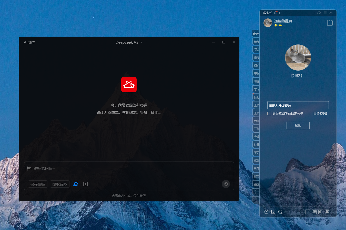Collapse the 敬业签 panel with the chevron
Viewport: 346px width, 230px height.
coord(331,13)
